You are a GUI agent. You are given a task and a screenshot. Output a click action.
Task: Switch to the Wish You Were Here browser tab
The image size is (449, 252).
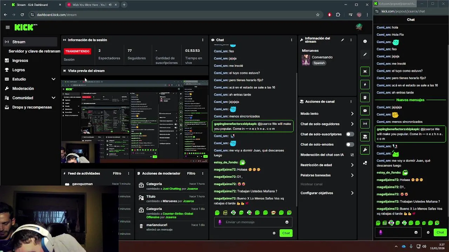coord(90,5)
